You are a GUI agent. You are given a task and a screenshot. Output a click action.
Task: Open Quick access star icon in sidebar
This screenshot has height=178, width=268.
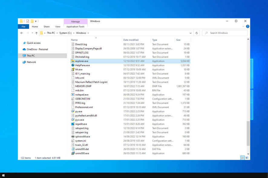(x=24, y=43)
